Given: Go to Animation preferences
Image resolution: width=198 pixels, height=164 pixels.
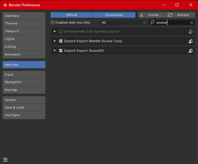Looking at the screenshot, I should click(24, 54).
